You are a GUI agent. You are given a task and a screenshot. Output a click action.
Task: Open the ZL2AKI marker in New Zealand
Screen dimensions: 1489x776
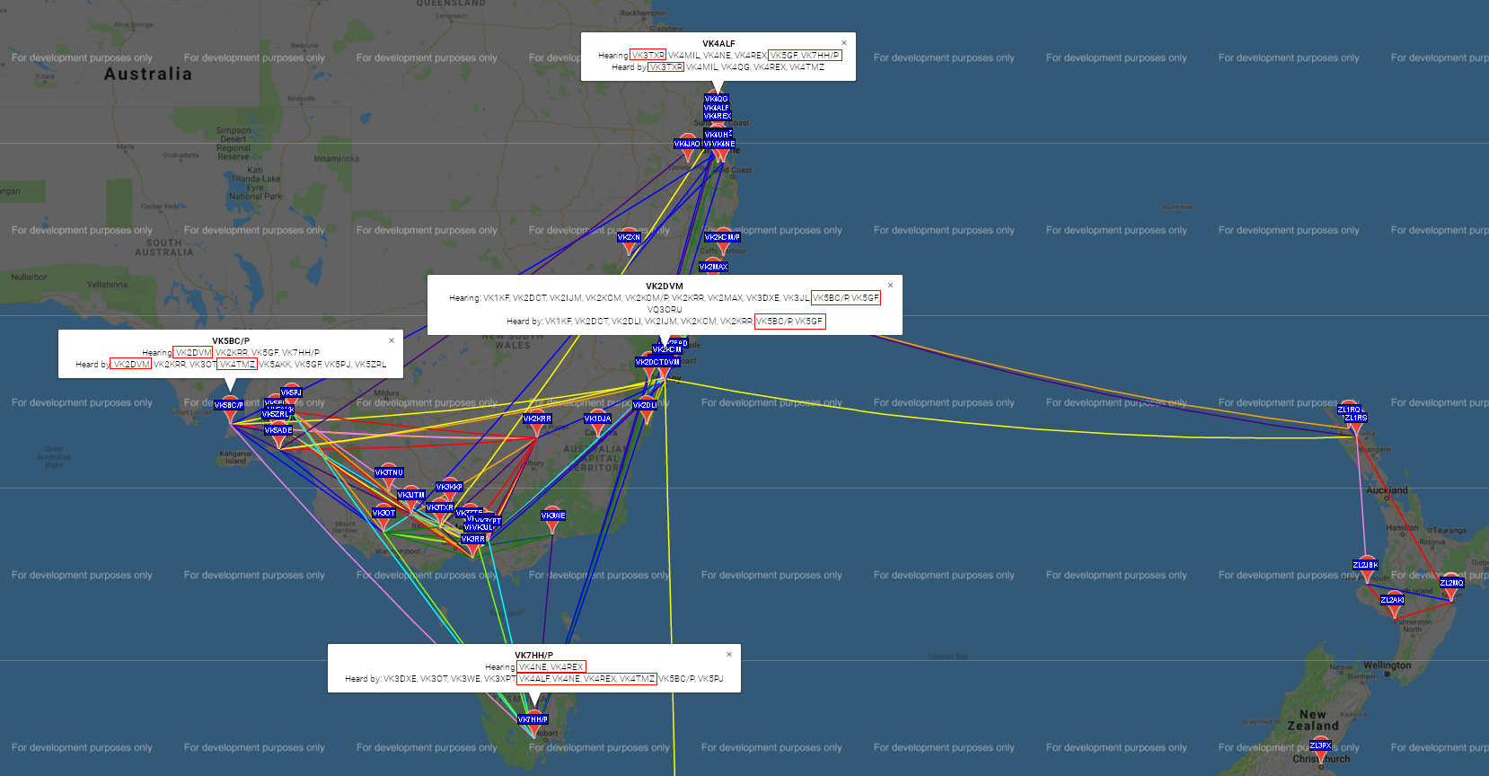click(1392, 601)
